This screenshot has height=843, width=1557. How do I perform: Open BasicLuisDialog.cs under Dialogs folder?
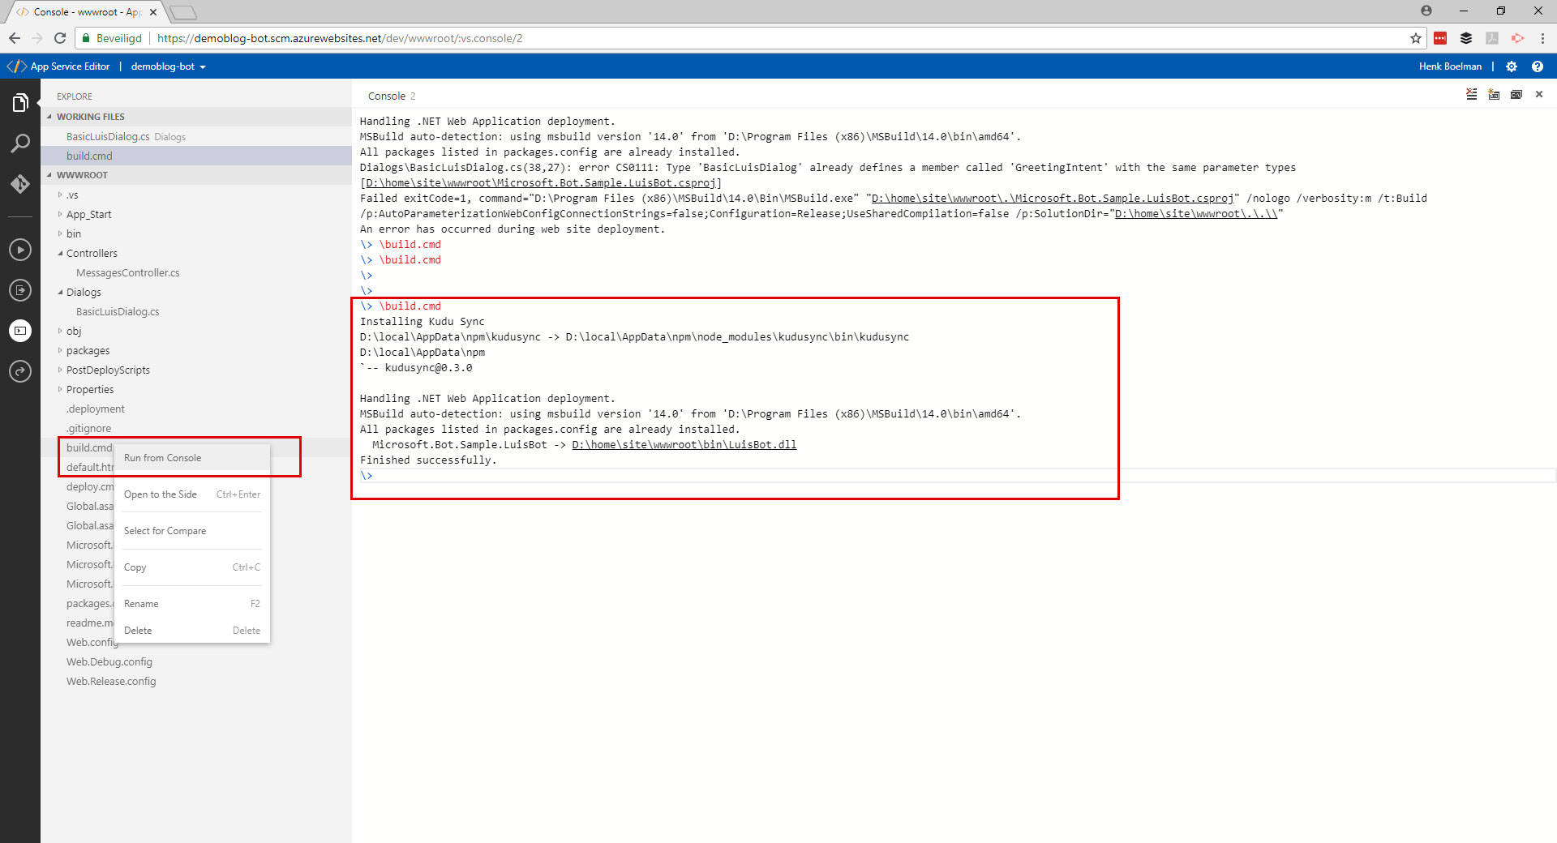coord(118,311)
